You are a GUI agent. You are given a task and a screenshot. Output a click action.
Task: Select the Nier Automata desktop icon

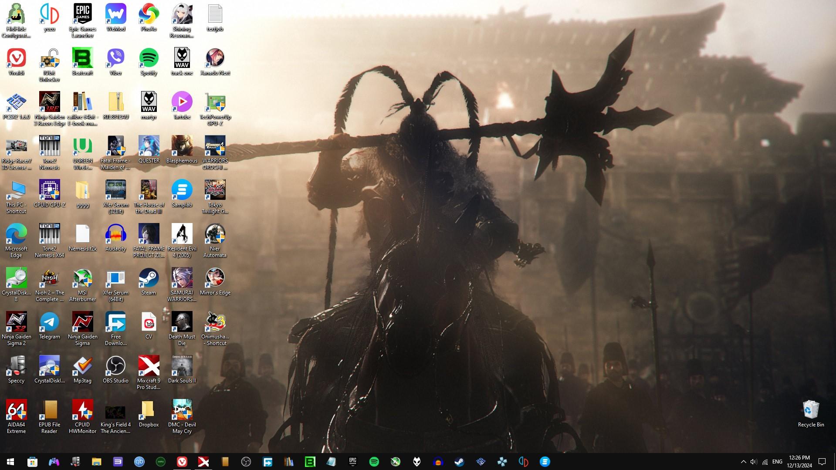coord(215,234)
